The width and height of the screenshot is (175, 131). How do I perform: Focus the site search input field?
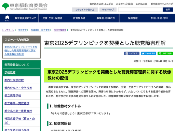(140, 10)
